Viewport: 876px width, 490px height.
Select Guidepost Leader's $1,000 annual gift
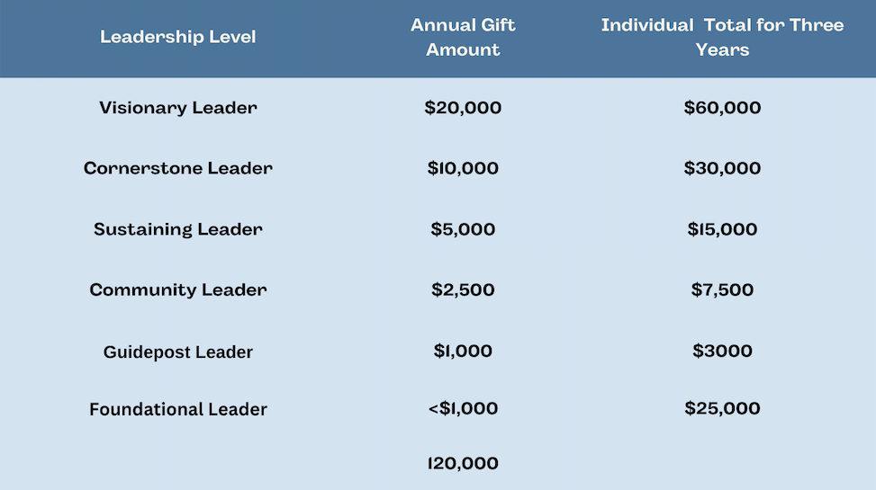(x=463, y=351)
